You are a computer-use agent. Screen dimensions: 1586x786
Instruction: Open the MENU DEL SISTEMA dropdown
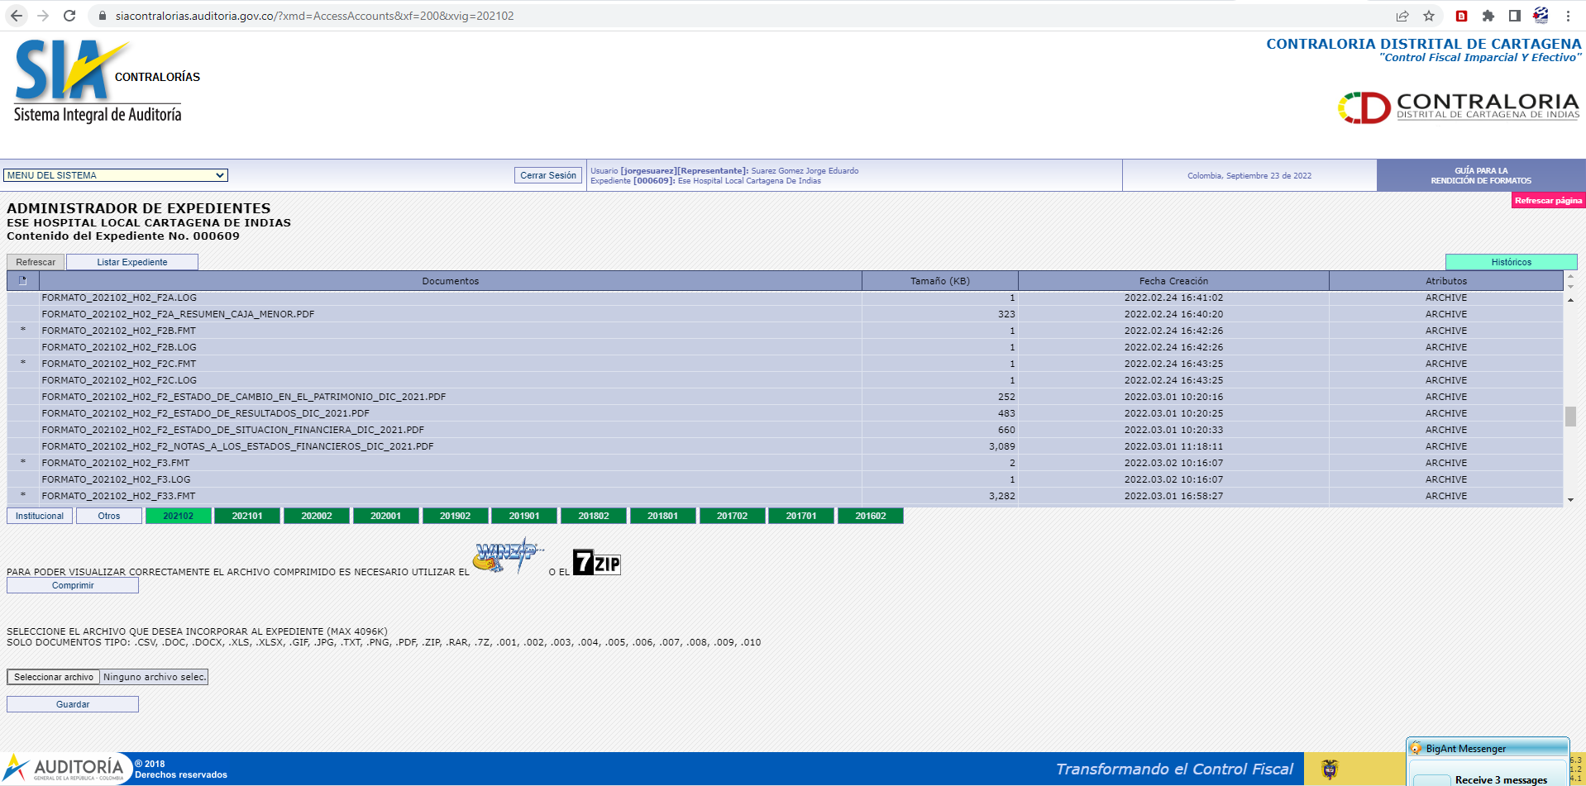(116, 175)
